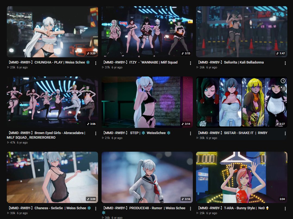Open options menu for Señorita Kali Belladonna video

285,63
